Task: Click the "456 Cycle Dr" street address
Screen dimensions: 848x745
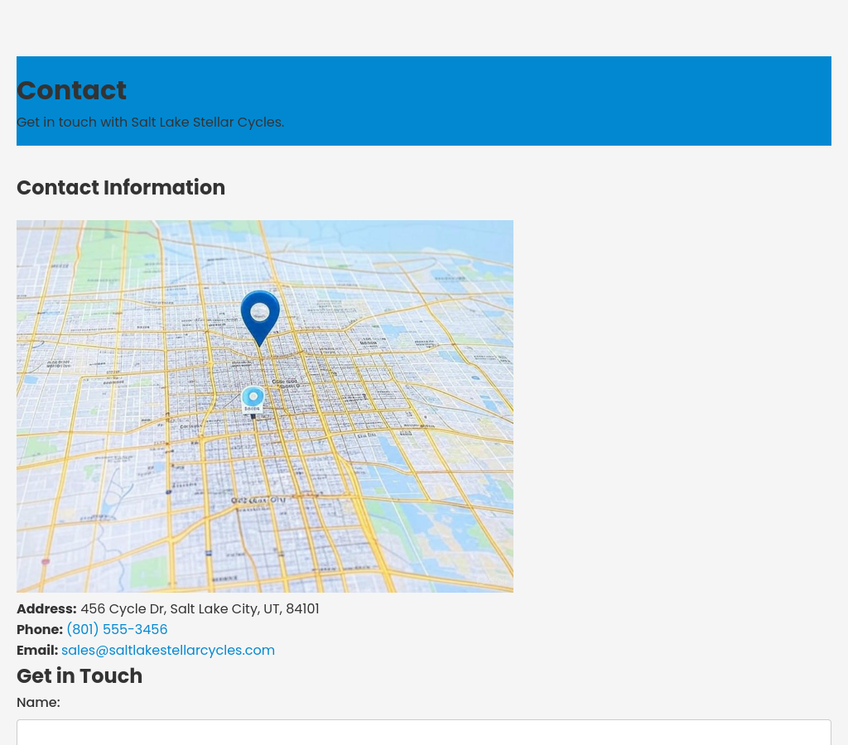Action: point(123,609)
